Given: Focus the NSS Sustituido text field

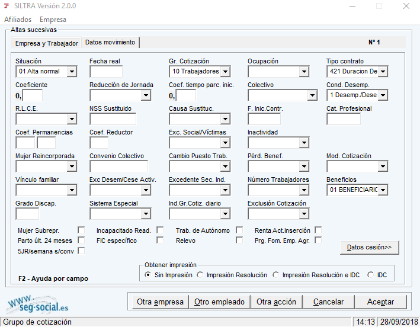Looking at the screenshot, I should pyautogui.click(x=113, y=119).
